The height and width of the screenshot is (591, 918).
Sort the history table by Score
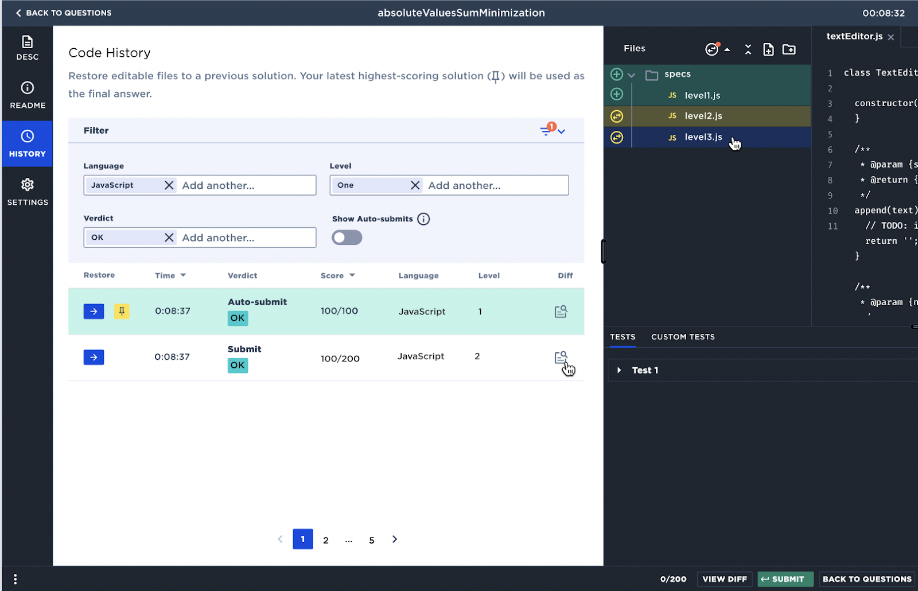tap(338, 275)
